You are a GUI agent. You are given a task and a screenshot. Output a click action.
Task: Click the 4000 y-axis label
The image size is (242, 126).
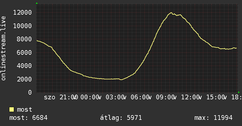[x=24, y=66]
